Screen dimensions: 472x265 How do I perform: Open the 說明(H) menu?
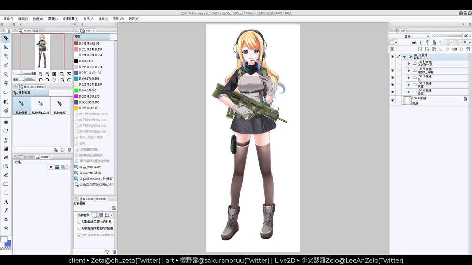(x=134, y=19)
